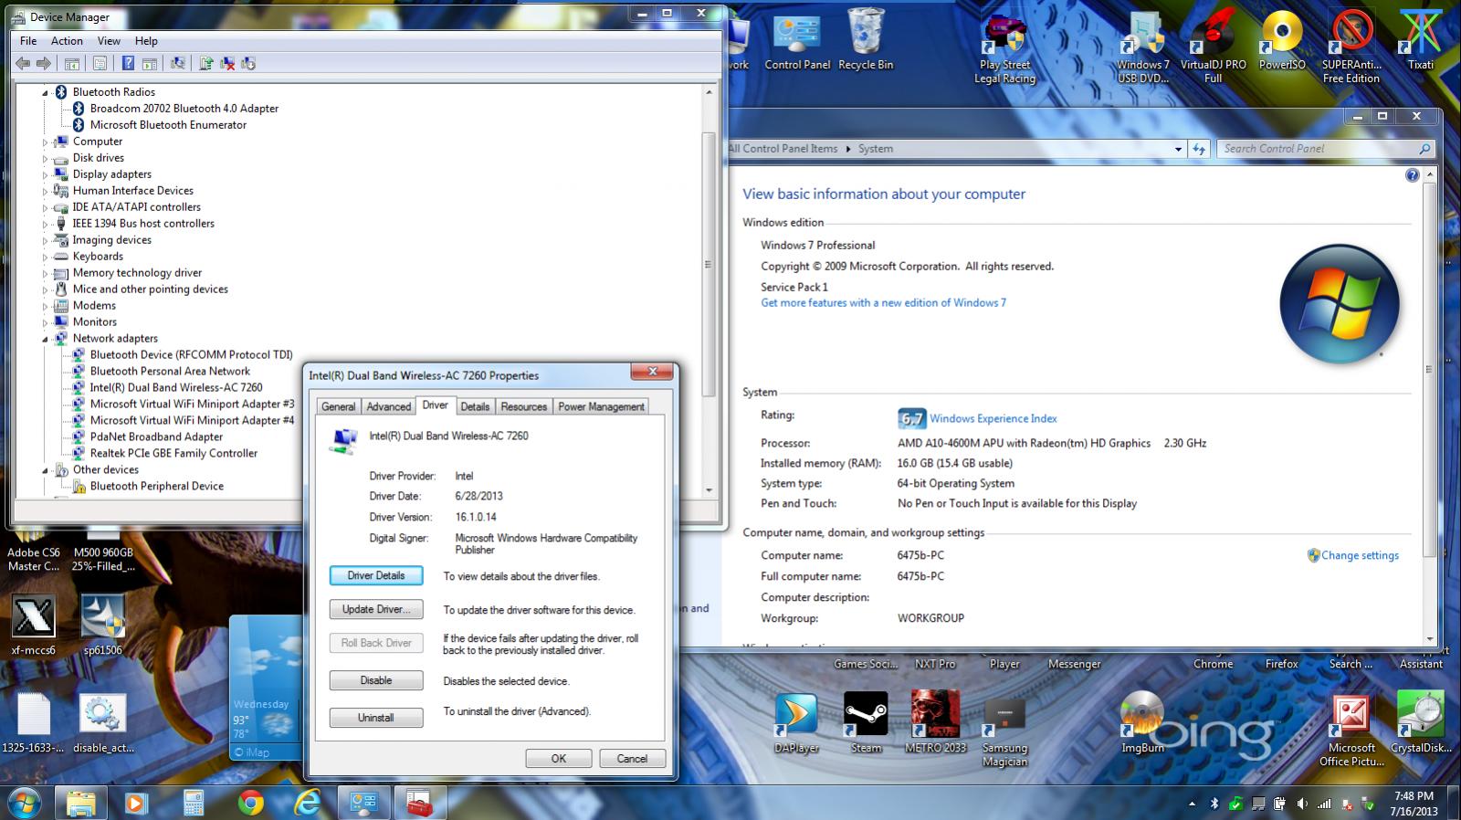Click the volume icon in system tray
1461x820 pixels.
click(x=1300, y=804)
